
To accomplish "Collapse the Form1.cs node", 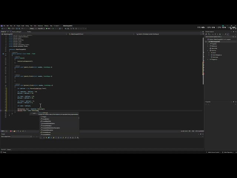I will [208, 50].
